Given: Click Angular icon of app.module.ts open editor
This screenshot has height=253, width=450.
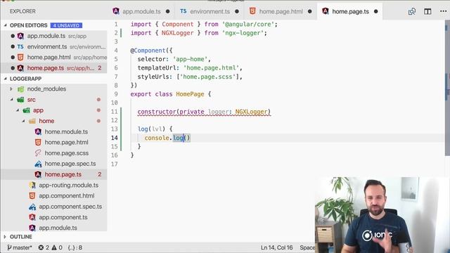Looking at the screenshot, I should pos(20,36).
